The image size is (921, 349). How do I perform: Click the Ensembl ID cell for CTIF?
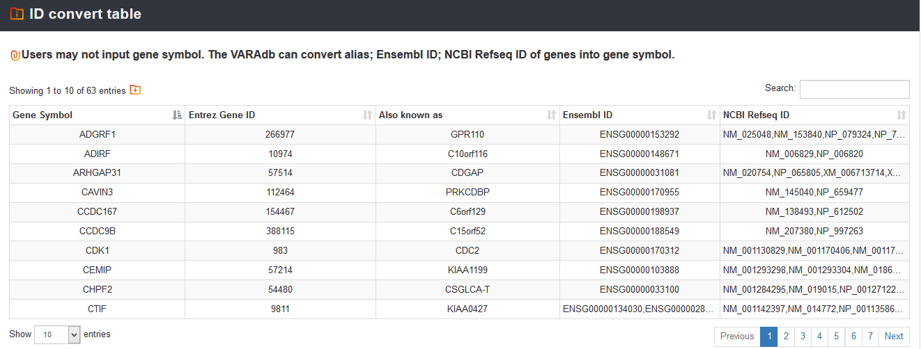(x=640, y=309)
